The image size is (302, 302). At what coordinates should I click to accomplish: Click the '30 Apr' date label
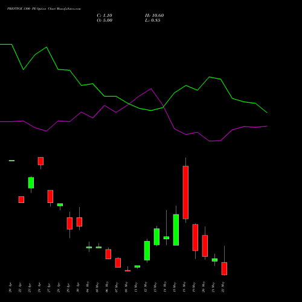click(x=78, y=288)
